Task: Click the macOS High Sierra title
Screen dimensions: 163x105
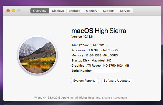Action: tap(99, 31)
